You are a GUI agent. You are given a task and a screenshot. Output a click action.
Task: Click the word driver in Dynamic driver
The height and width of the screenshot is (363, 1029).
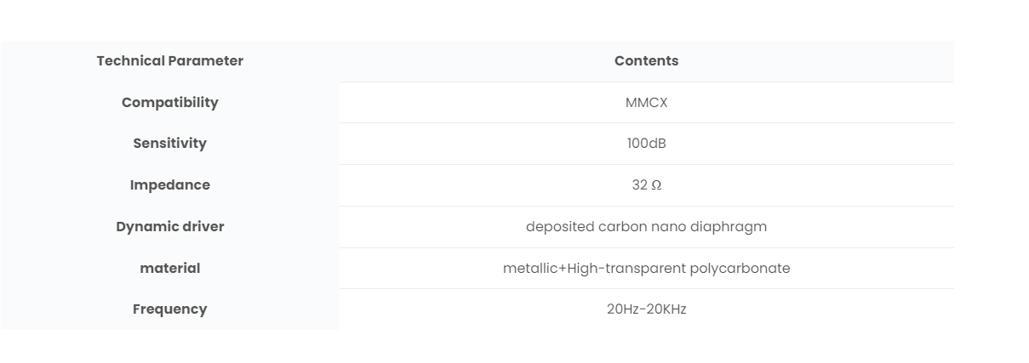coord(203,226)
